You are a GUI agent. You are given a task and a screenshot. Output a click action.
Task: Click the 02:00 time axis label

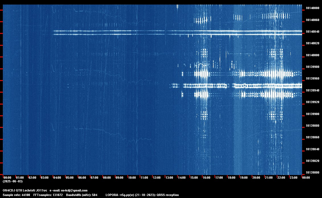coord(32,178)
